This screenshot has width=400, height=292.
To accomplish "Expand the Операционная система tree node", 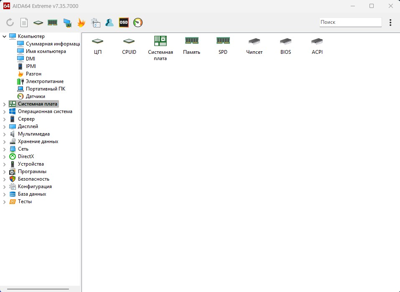I will pyautogui.click(x=4, y=111).
